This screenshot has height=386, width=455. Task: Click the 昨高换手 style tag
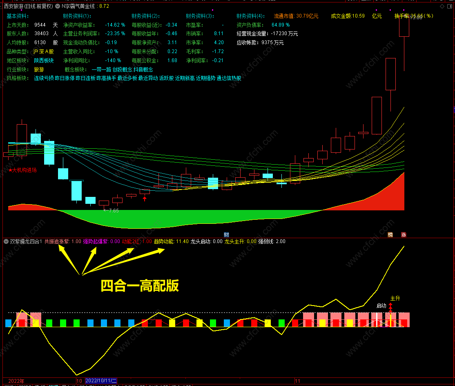coord(106,78)
